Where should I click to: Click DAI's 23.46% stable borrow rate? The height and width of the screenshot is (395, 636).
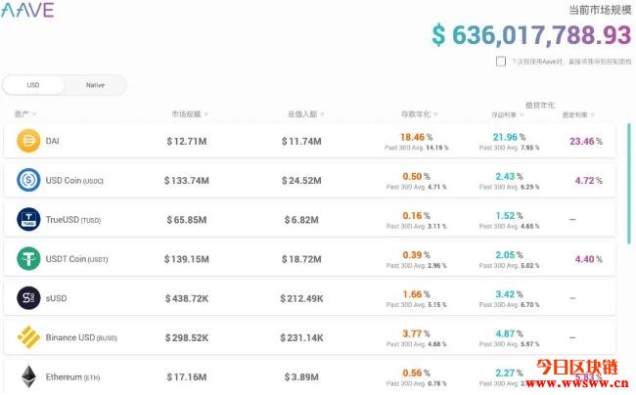[x=586, y=141]
